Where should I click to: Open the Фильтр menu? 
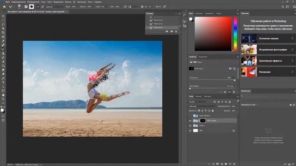pos(68,2)
